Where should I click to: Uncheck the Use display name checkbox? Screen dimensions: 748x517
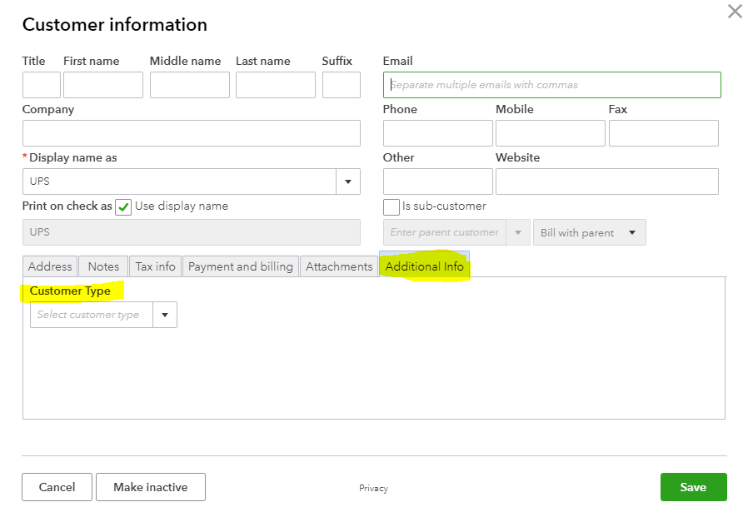click(123, 206)
